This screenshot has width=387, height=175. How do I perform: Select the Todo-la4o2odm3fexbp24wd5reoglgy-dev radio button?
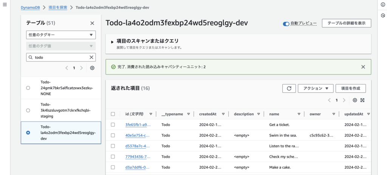tap(28, 132)
